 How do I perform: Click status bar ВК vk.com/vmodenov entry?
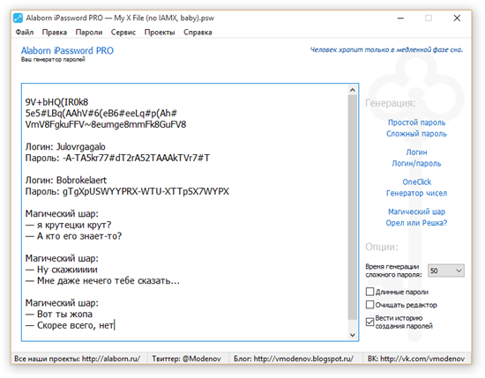(416, 359)
